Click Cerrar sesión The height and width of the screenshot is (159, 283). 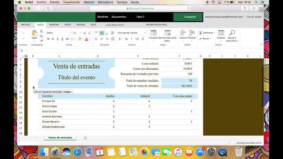tap(254, 17)
